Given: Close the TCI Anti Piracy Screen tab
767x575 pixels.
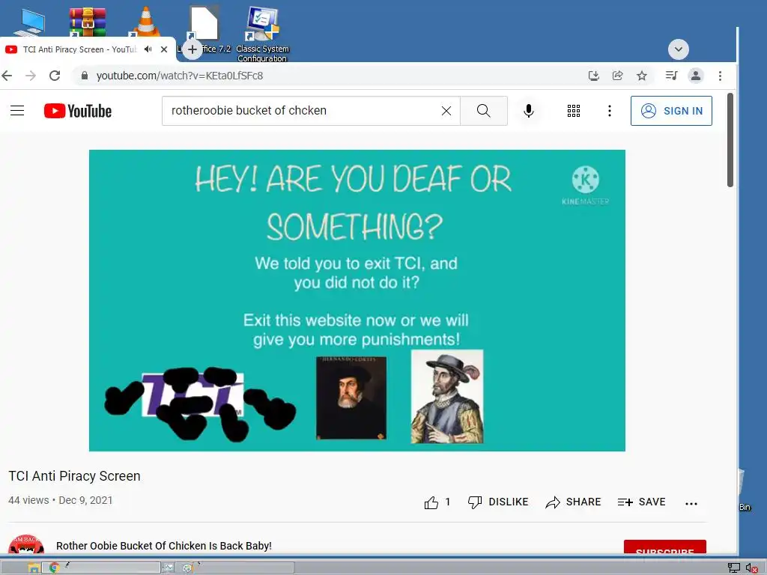Looking at the screenshot, I should pyautogui.click(x=164, y=49).
